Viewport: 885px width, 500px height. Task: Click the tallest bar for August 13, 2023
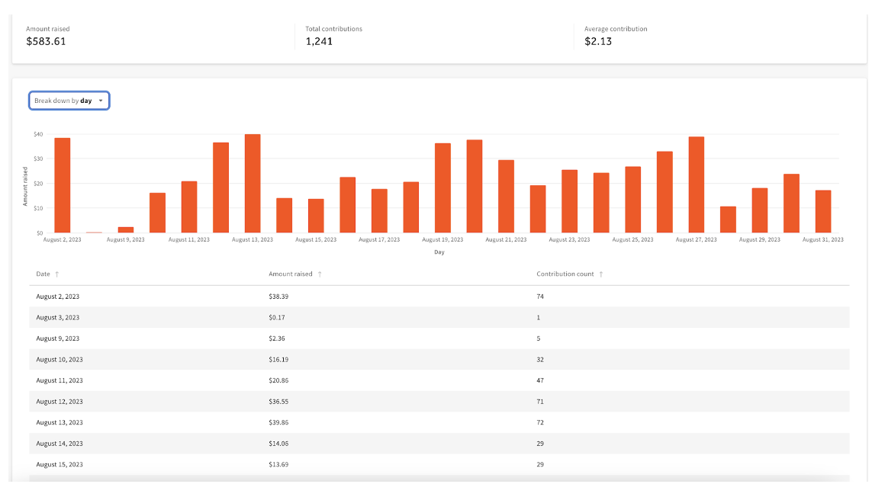coord(253,184)
